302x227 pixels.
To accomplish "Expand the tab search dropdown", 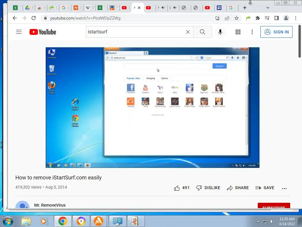I will 267,8.
